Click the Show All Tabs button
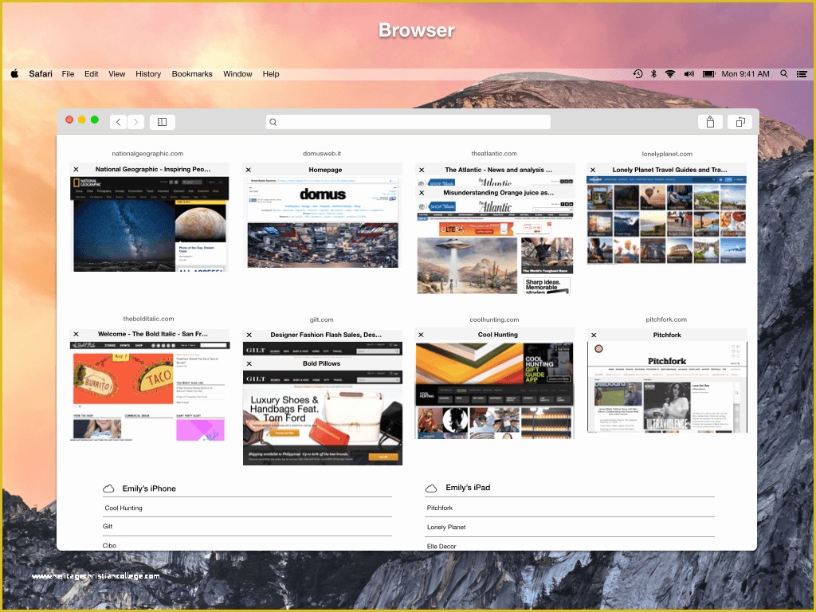Screen dimensions: 816x612 [x=740, y=122]
